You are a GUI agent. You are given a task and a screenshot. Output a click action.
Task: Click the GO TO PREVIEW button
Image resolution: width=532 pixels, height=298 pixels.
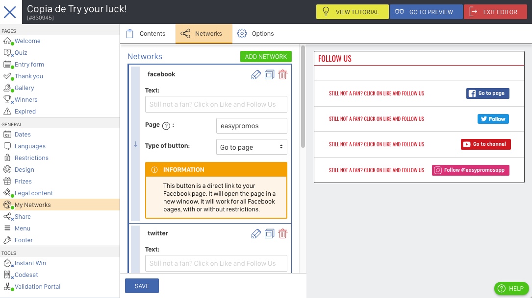(426, 12)
